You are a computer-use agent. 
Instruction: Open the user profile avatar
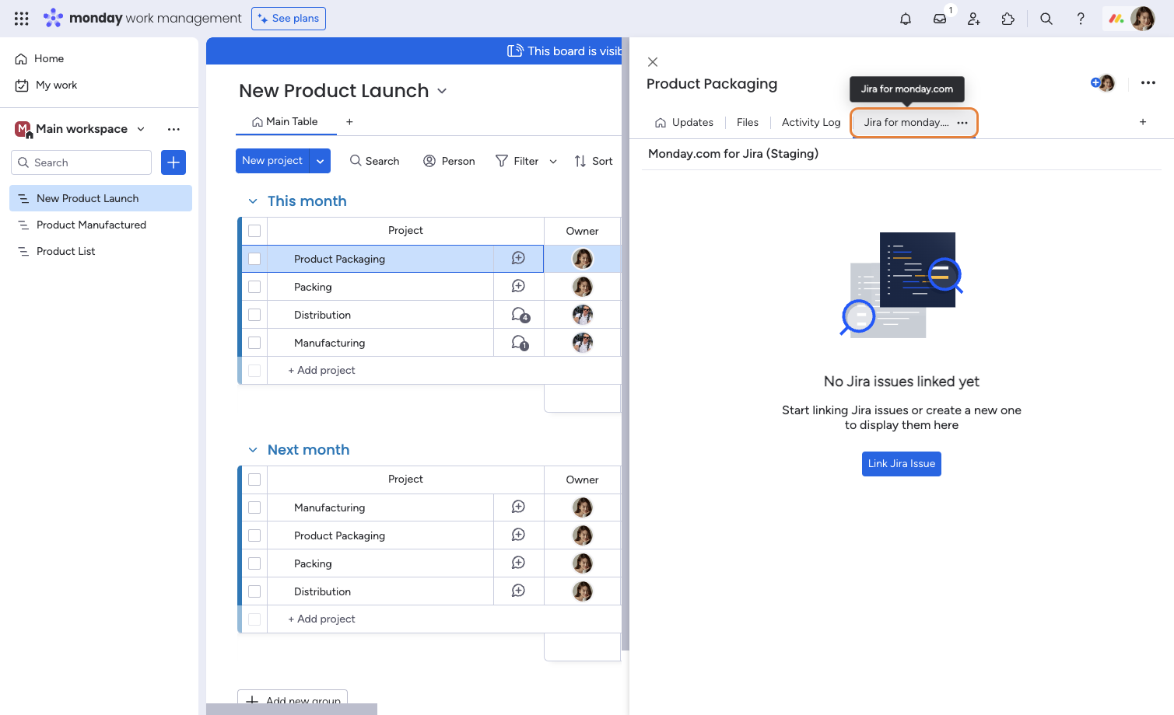click(x=1143, y=19)
